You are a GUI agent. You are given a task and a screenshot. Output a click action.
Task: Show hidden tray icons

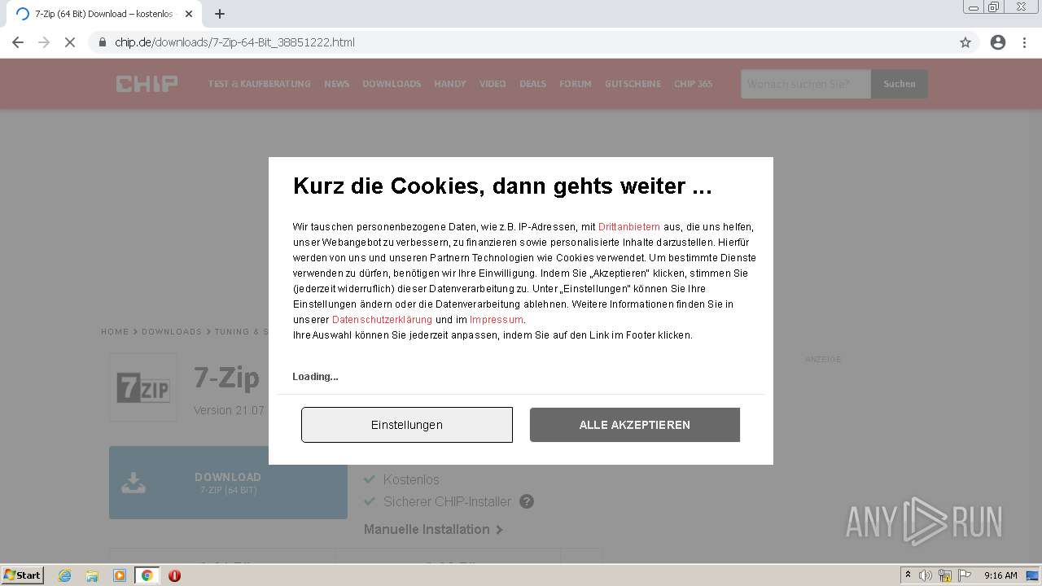click(x=908, y=575)
